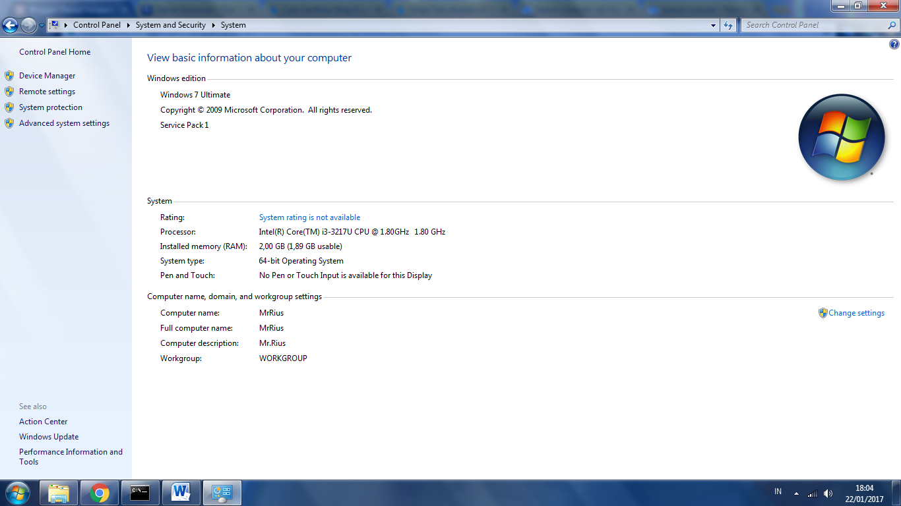Show hidden tray icons arrow
Screen dimensions: 901x506
point(796,493)
